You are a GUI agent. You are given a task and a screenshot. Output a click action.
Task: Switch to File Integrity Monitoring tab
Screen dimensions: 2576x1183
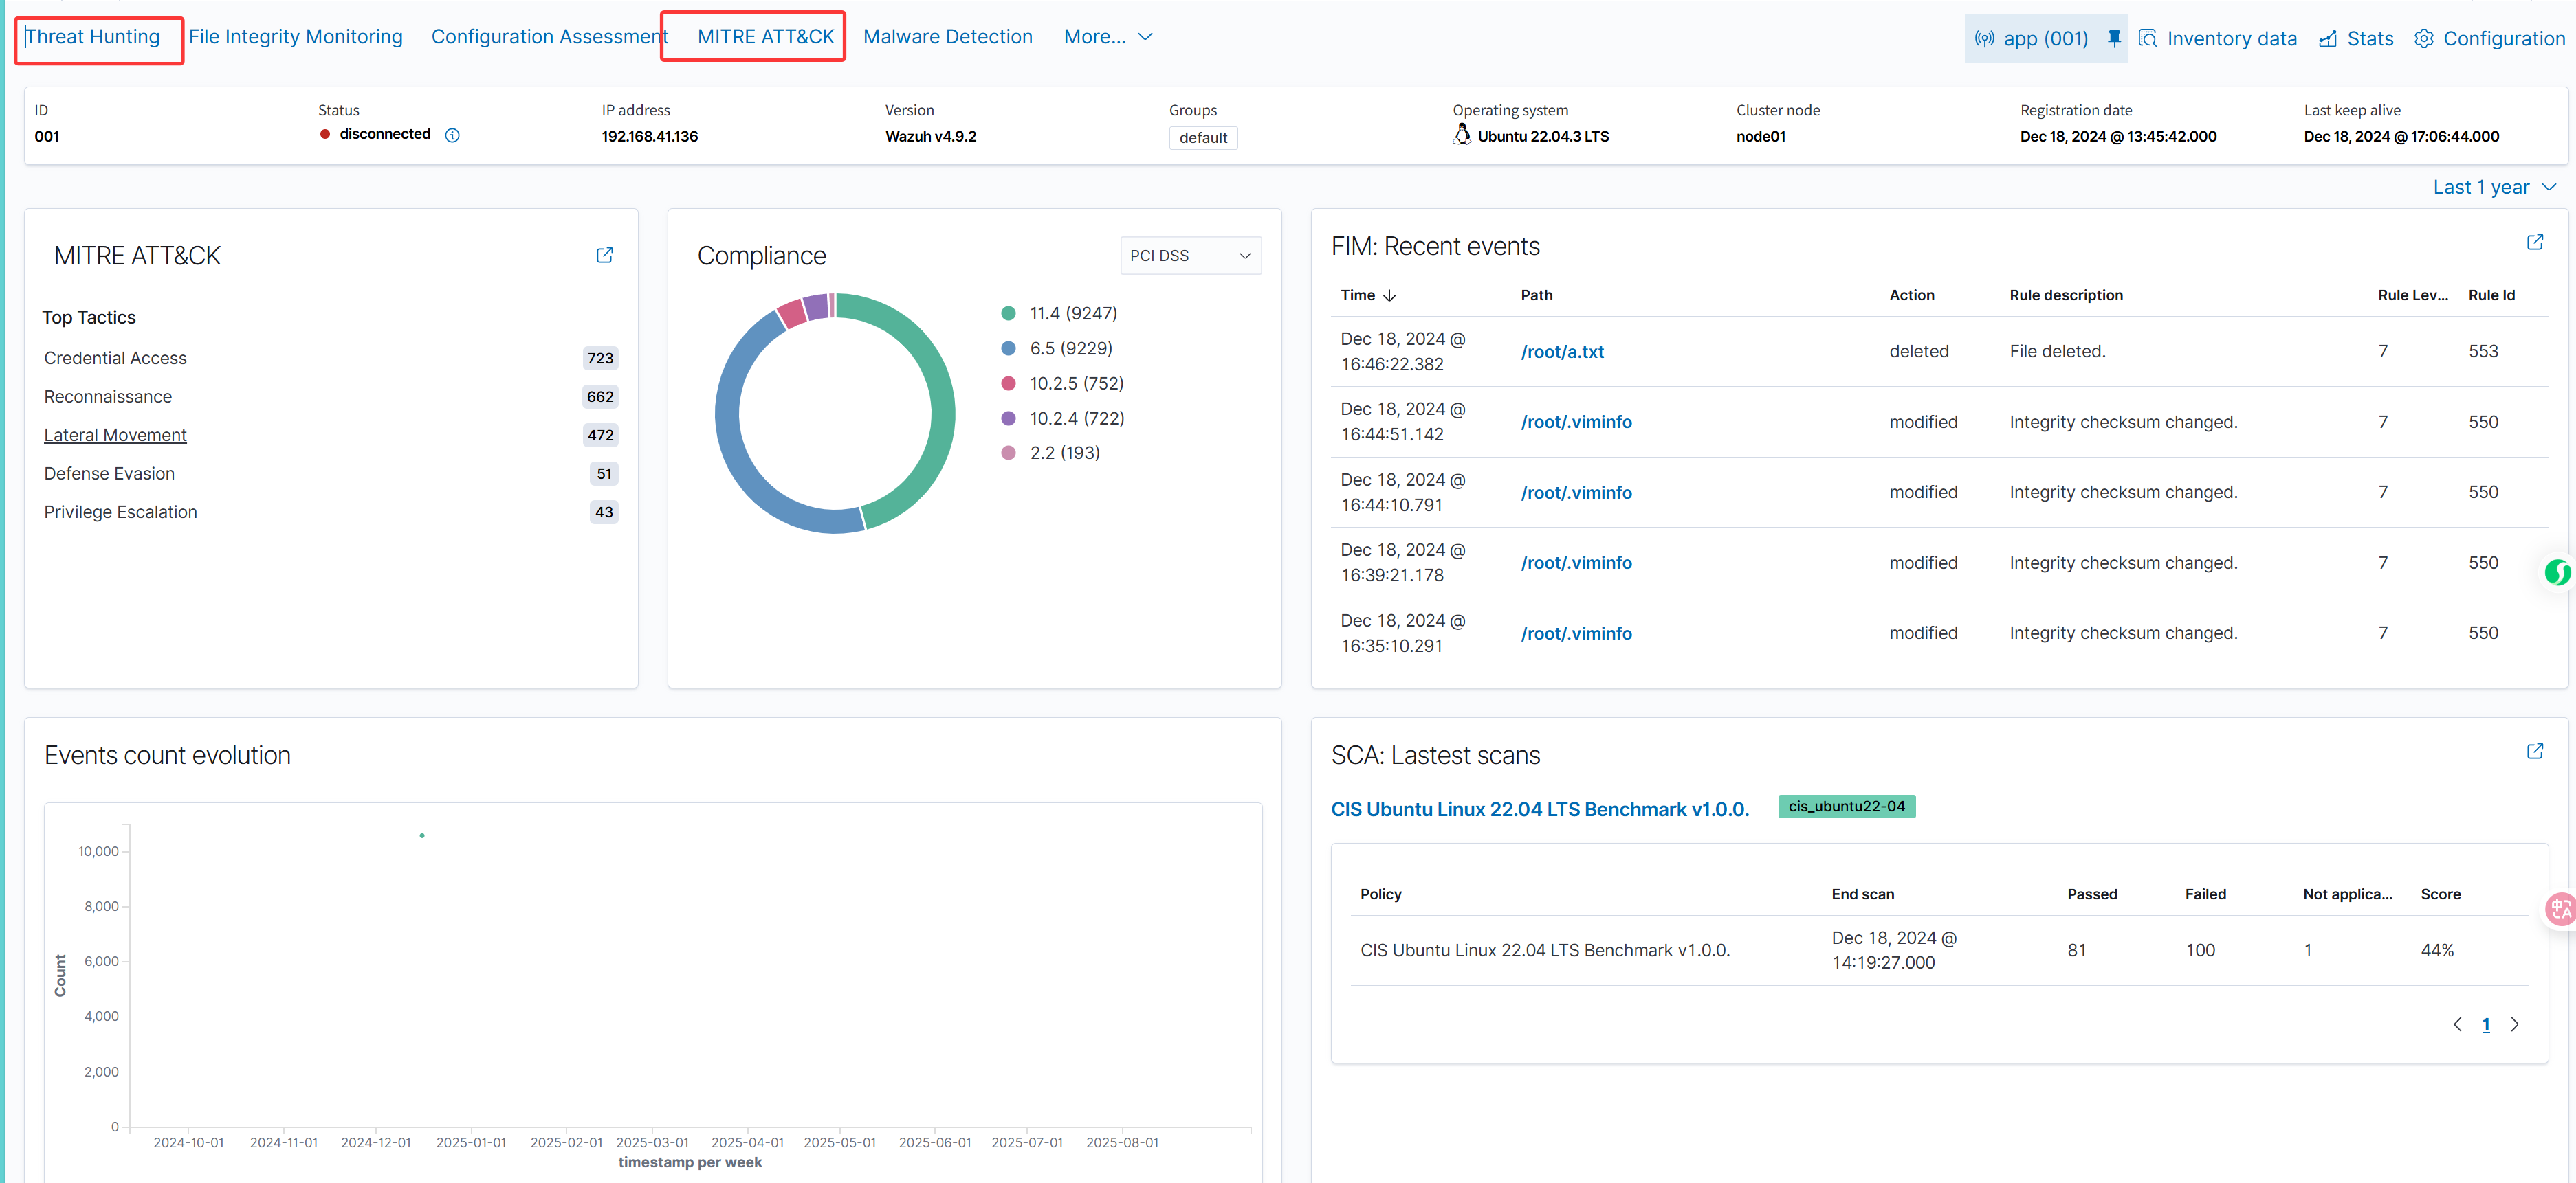295,37
